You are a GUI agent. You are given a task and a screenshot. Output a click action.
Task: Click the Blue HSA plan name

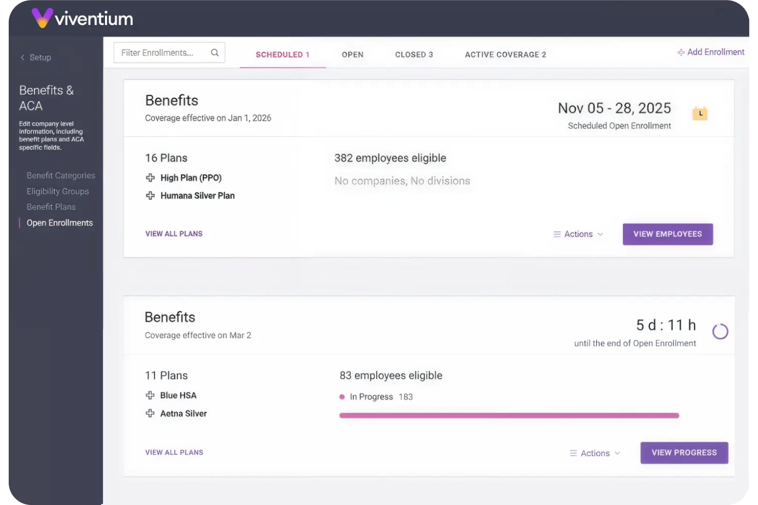pyautogui.click(x=178, y=395)
